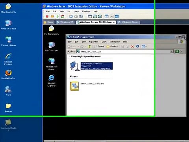Click the green Power On play button
This screenshot has width=189, height=142.
point(57,17)
